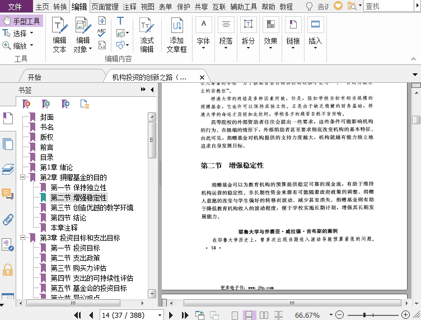
Task: Select the 手型工具 hand tool
Action: point(21,21)
